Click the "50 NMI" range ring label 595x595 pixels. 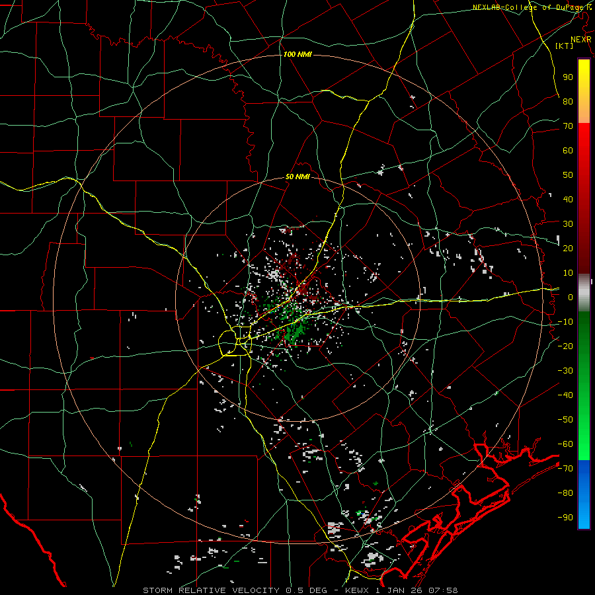(x=297, y=177)
